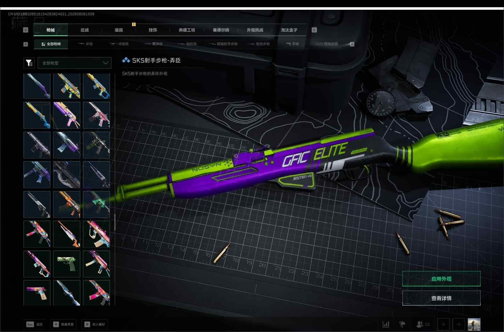Filter by 手枪 pistol sub-tab
504x332 pixels.
(x=293, y=44)
